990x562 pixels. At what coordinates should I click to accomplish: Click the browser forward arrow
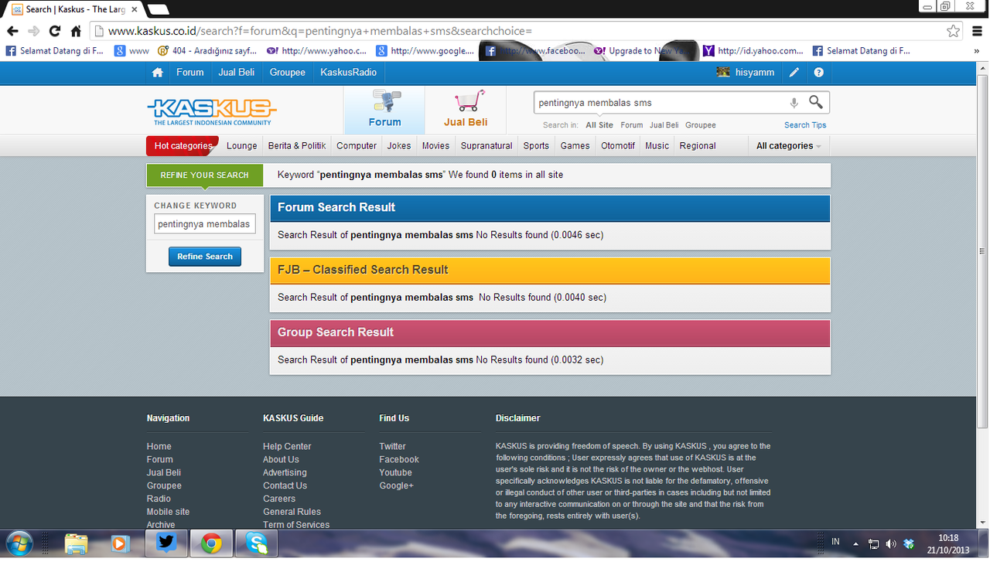[33, 31]
